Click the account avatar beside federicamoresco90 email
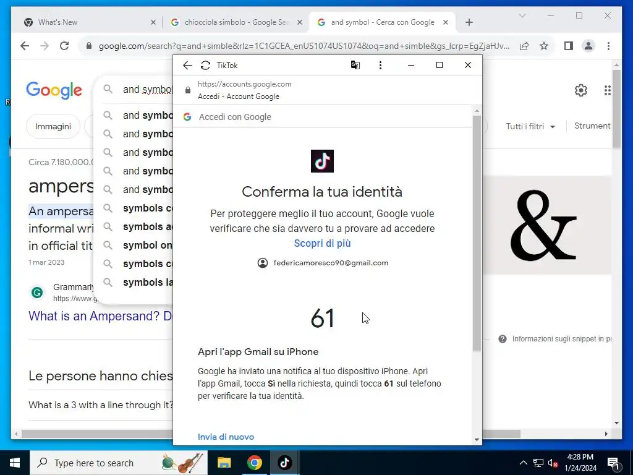 tap(262, 263)
